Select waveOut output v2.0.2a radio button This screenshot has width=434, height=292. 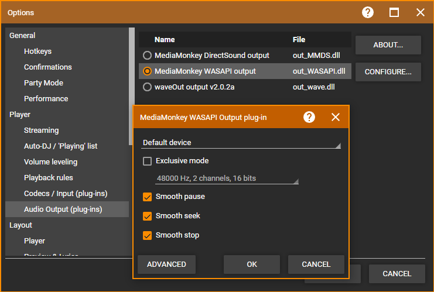pos(147,87)
